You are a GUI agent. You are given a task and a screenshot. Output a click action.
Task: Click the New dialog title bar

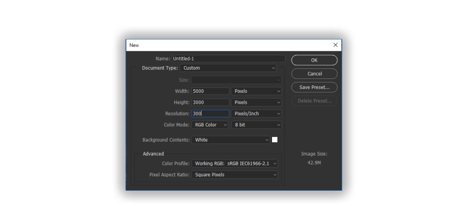point(227,45)
